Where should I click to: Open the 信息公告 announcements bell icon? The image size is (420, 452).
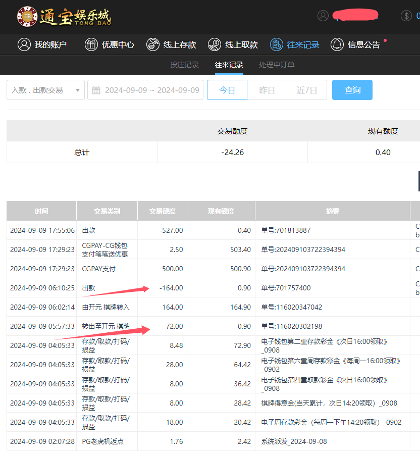(x=338, y=44)
